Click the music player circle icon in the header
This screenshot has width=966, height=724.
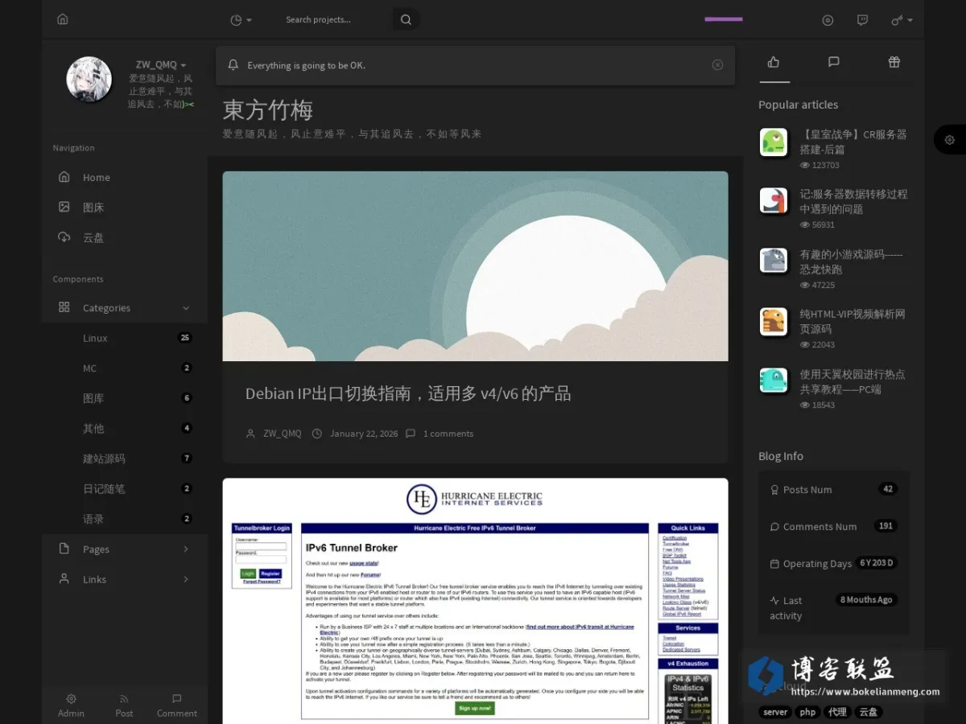click(828, 20)
